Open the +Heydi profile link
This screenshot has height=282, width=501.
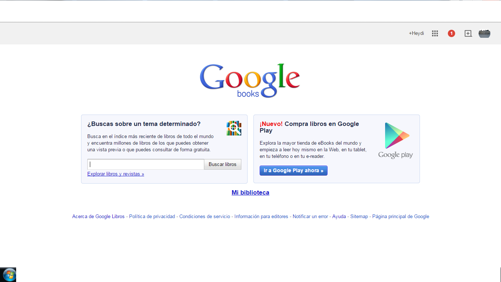click(x=416, y=33)
